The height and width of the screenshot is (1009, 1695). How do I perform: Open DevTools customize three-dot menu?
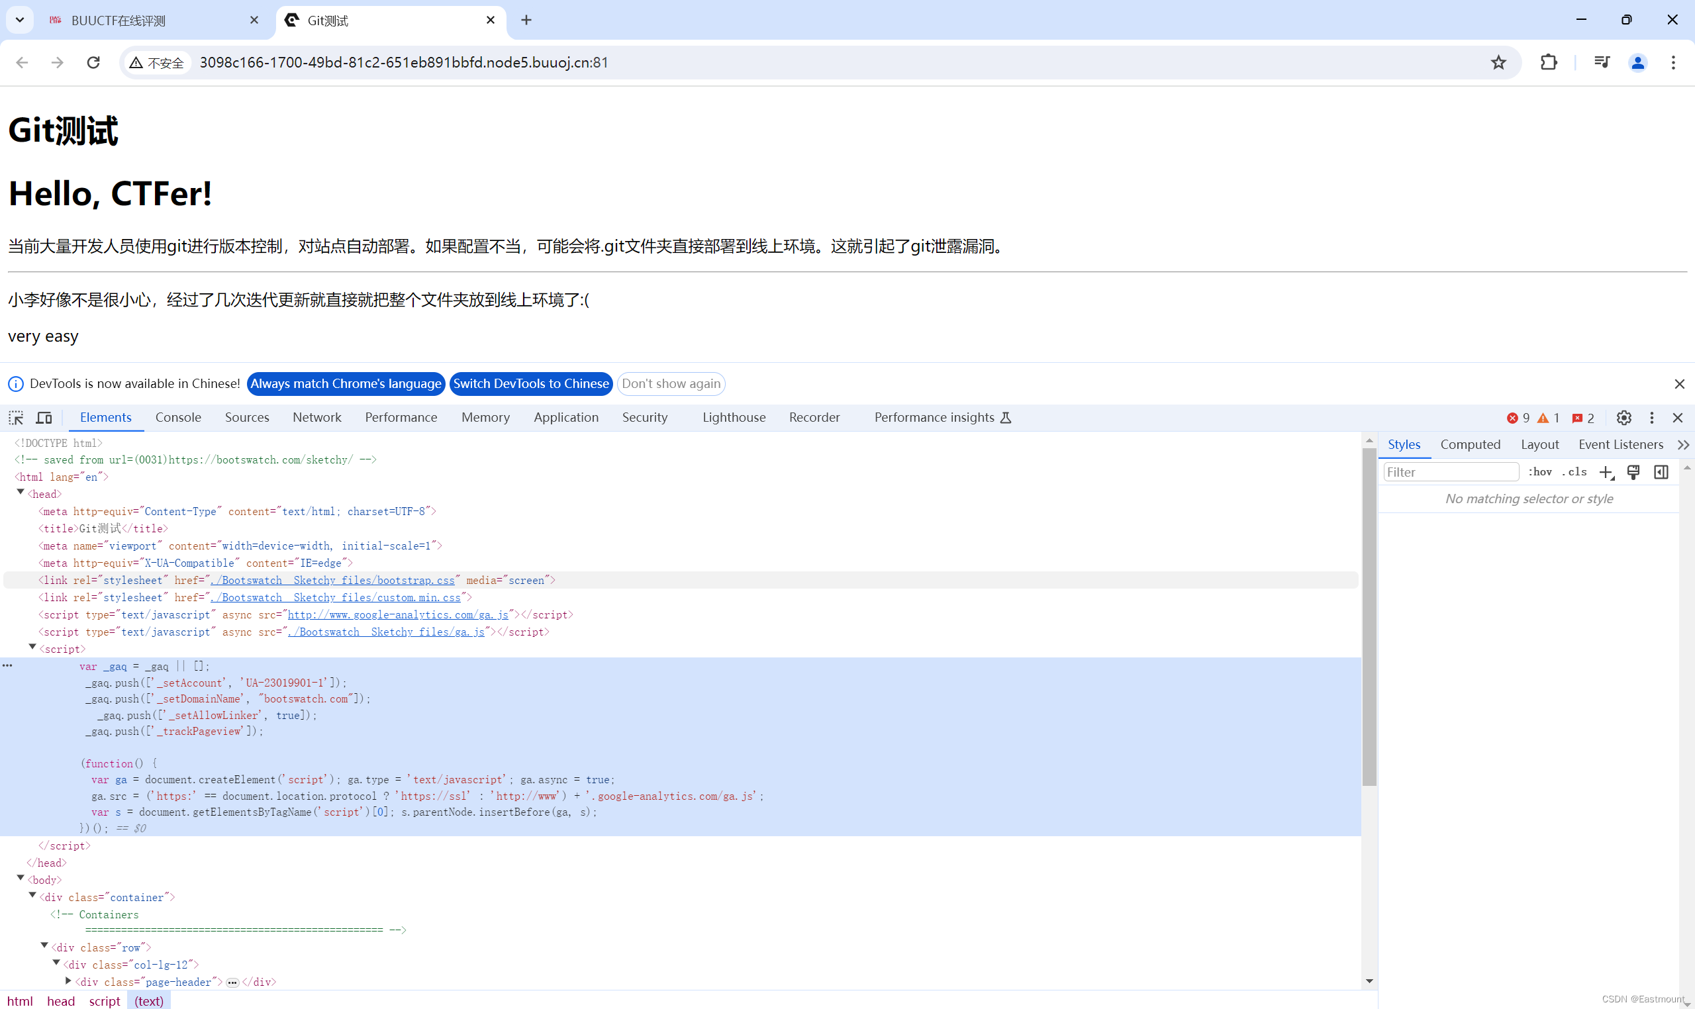coord(1651,418)
